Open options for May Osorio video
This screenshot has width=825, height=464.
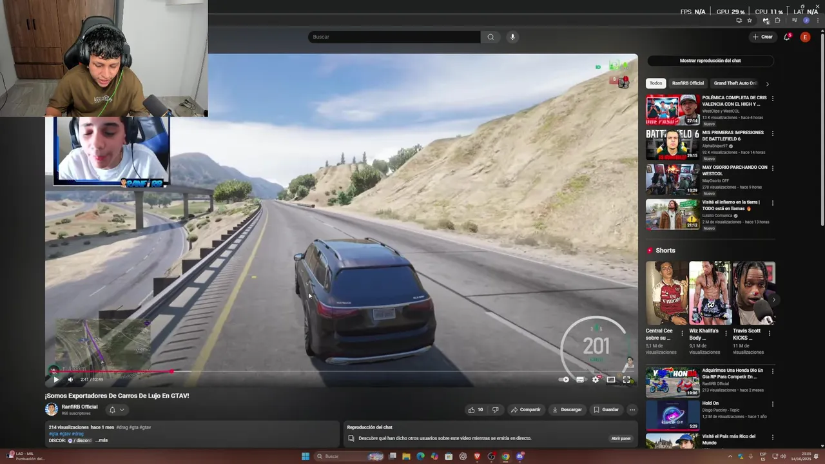[772, 168]
